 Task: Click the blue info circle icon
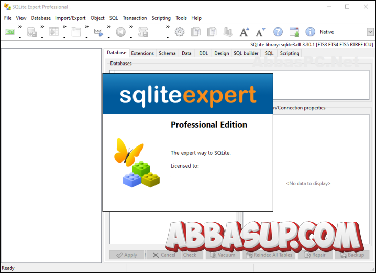[310, 32]
